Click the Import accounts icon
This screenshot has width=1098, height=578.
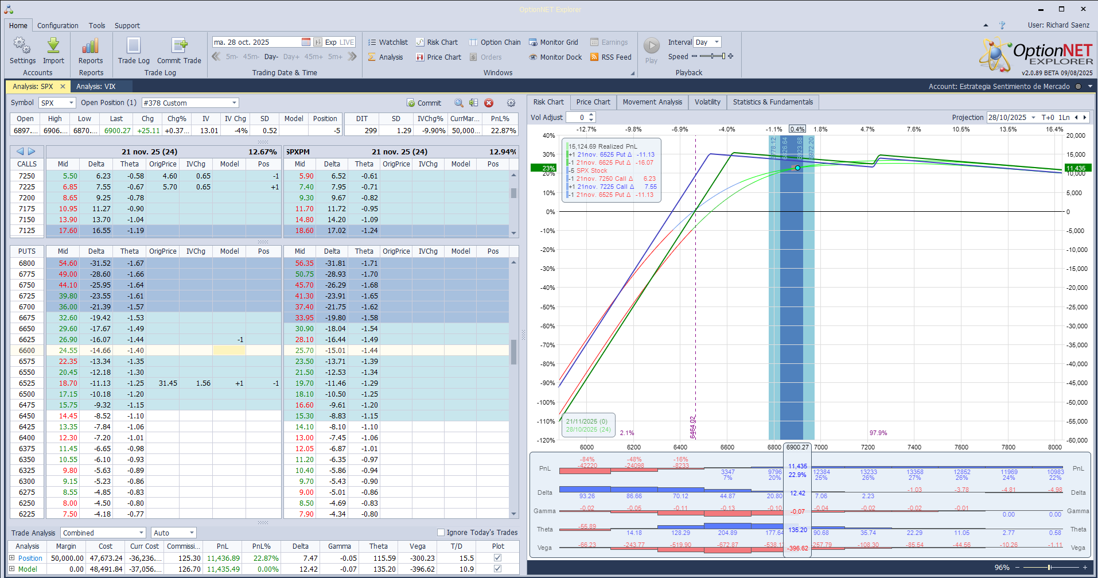tap(53, 46)
